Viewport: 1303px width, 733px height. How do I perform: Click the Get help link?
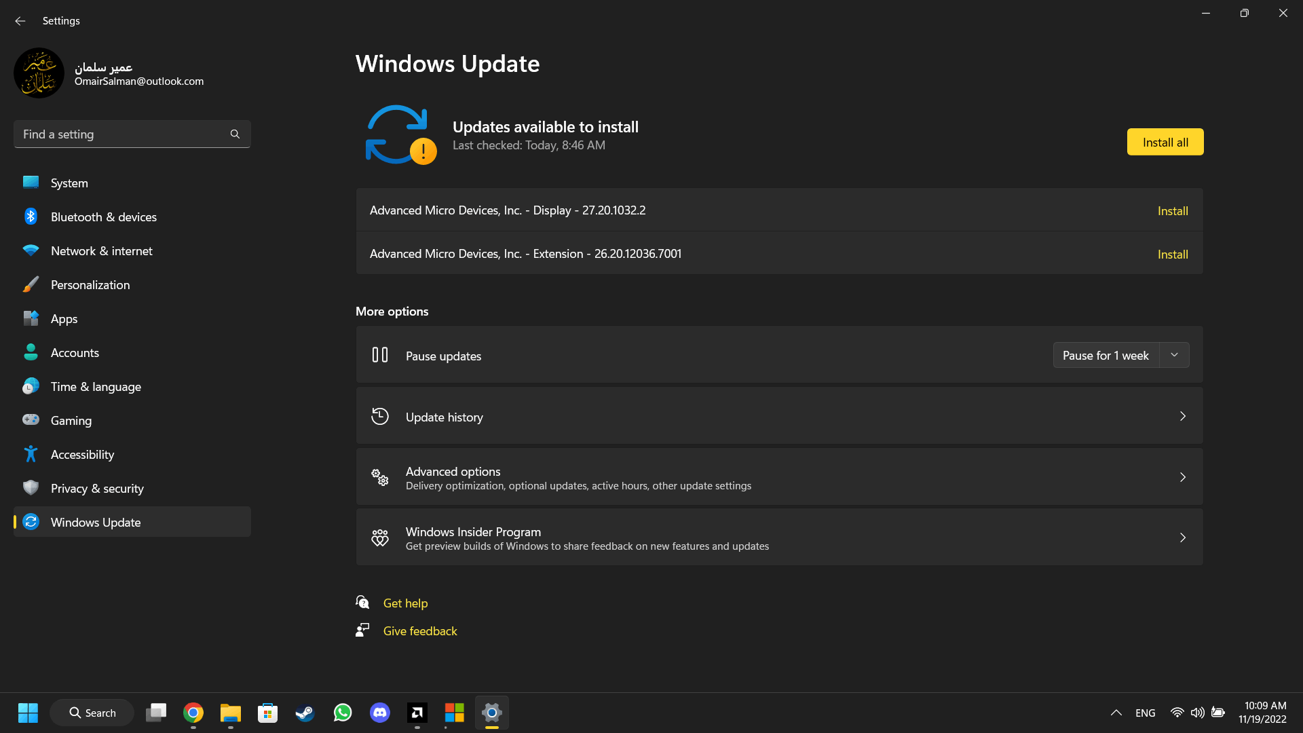pos(405,603)
